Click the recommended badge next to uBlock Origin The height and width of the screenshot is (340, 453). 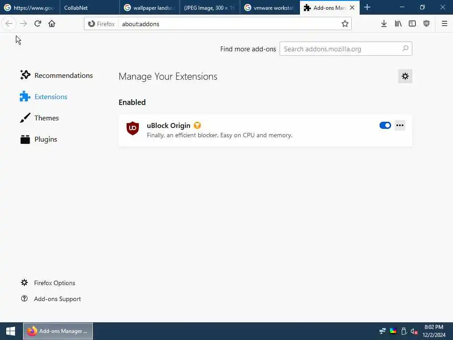click(x=197, y=125)
